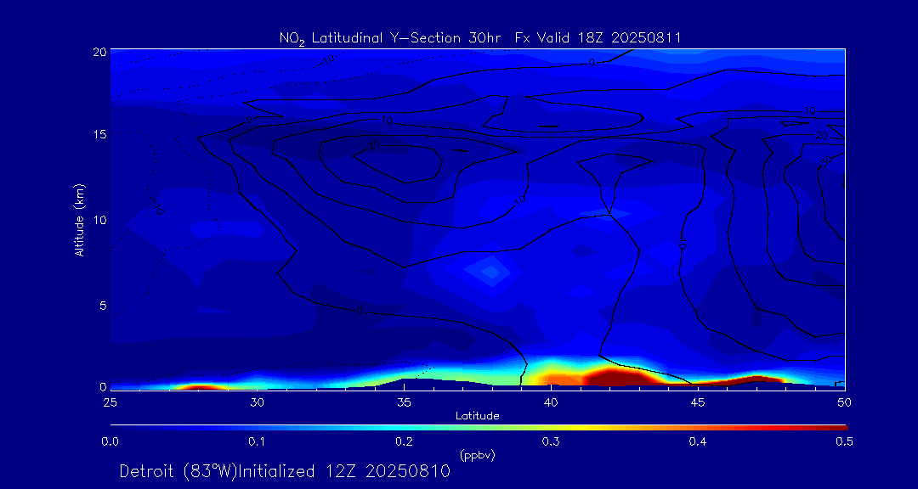Click the NO2 Latitudinal Y-Section plot title

coord(479,38)
